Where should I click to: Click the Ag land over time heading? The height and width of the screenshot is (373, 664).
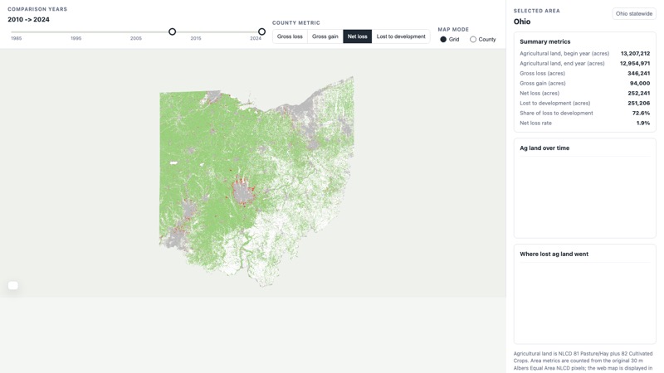tap(544, 148)
